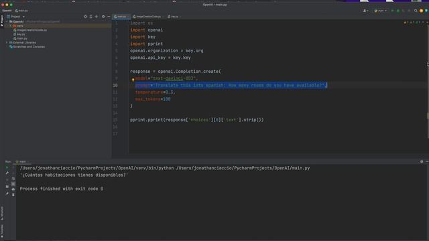The height and width of the screenshot is (241, 429).
Task: Rerun main with green arrow in Run panel
Action: [7, 167]
